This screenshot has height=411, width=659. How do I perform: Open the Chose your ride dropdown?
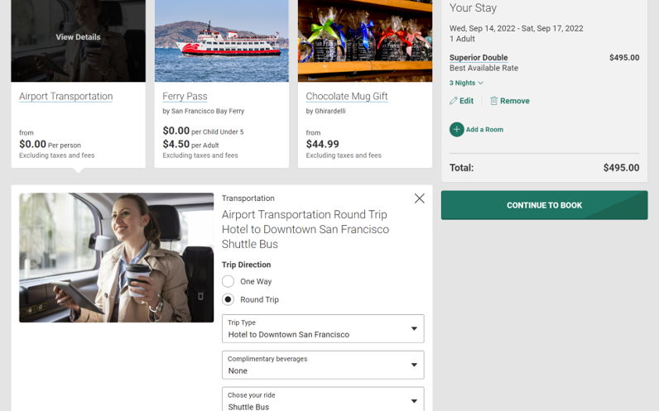323,399
